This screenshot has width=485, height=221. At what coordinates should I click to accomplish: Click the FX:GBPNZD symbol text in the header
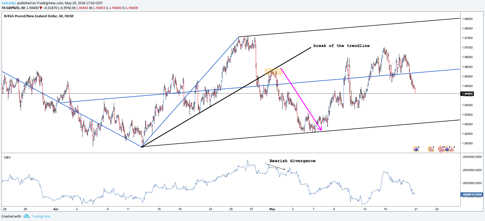click(x=11, y=8)
